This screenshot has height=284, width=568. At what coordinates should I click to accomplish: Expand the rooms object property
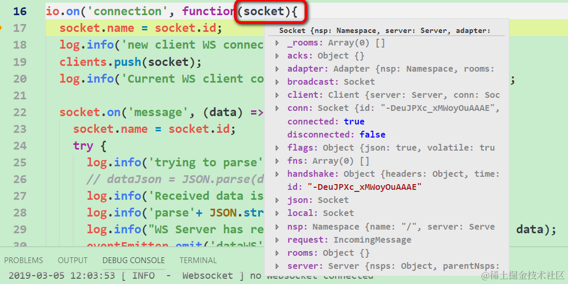277,253
